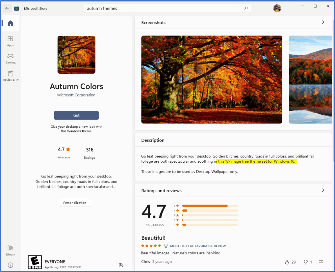Open the Gaming section

10,58
